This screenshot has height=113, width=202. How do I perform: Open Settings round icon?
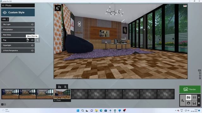click(x=199, y=98)
